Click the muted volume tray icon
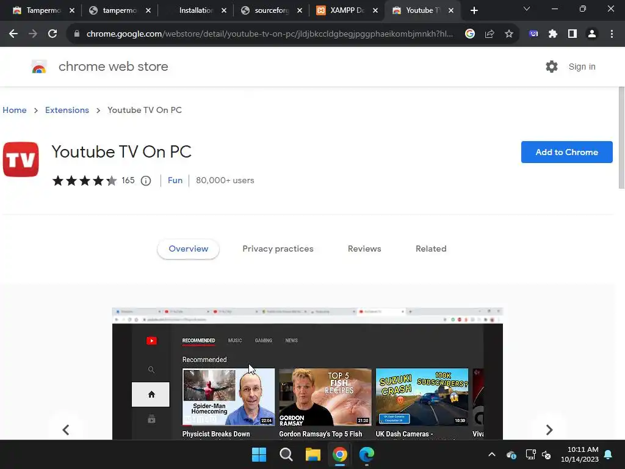The width and height of the screenshot is (625, 469). [x=546, y=454]
